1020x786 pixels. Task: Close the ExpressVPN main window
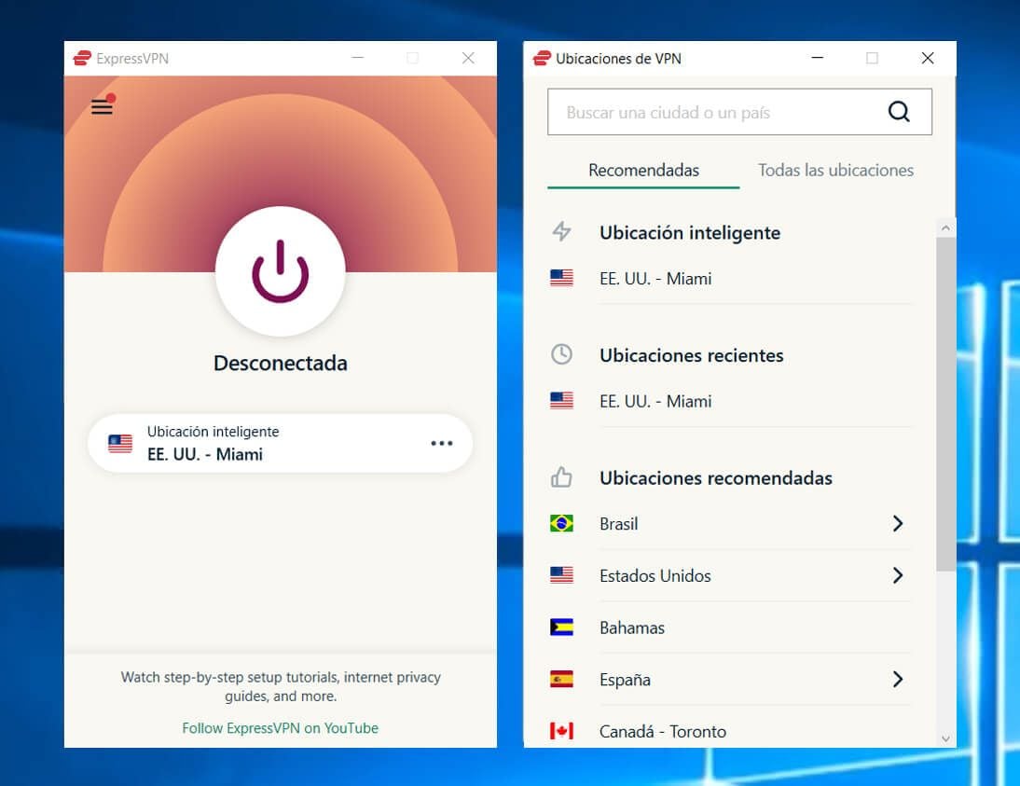[x=468, y=58]
